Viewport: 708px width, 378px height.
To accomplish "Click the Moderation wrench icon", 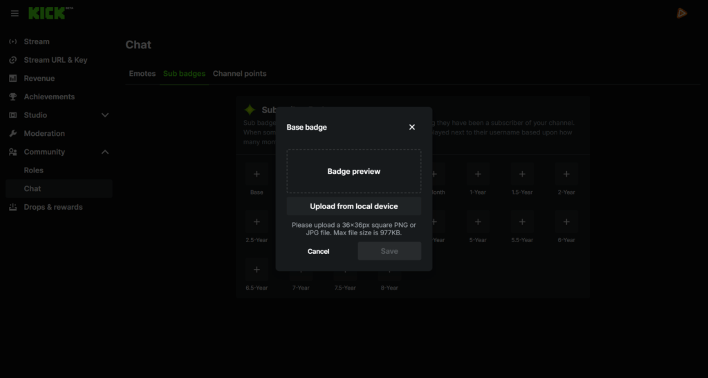I will tap(12, 134).
